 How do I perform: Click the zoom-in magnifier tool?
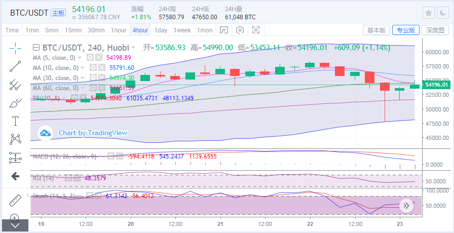(x=15, y=217)
